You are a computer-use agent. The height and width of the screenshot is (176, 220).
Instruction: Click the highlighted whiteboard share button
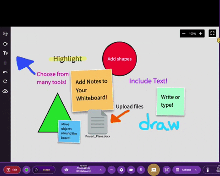click(154, 170)
